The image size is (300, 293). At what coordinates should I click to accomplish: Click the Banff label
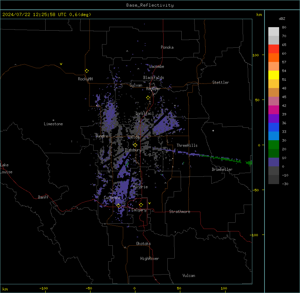(x=43, y=197)
